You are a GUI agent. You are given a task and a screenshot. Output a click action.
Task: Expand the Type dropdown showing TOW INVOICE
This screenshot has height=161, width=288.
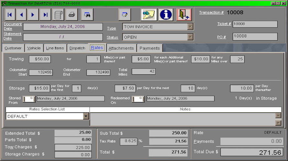[x=190, y=27]
